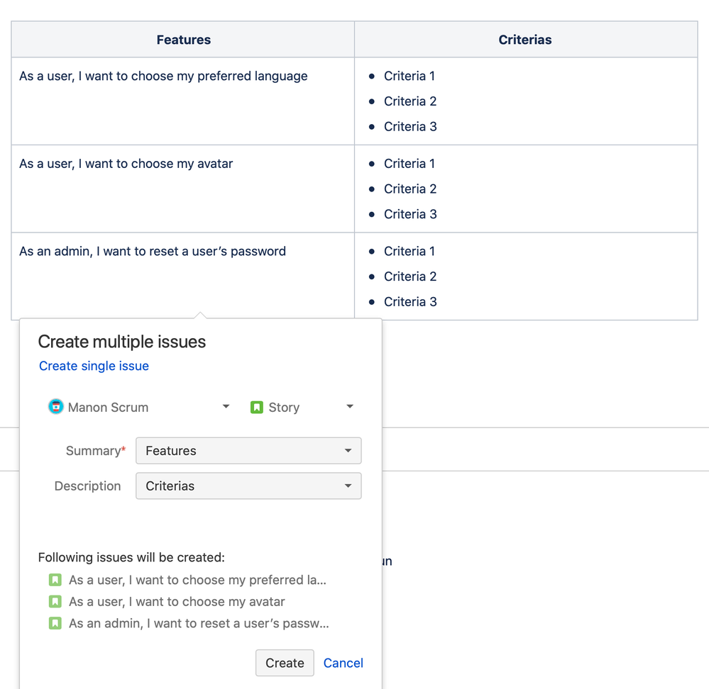The width and height of the screenshot is (709, 689).
Task: Click the Manon Scrum project avatar icon
Action: 55,407
